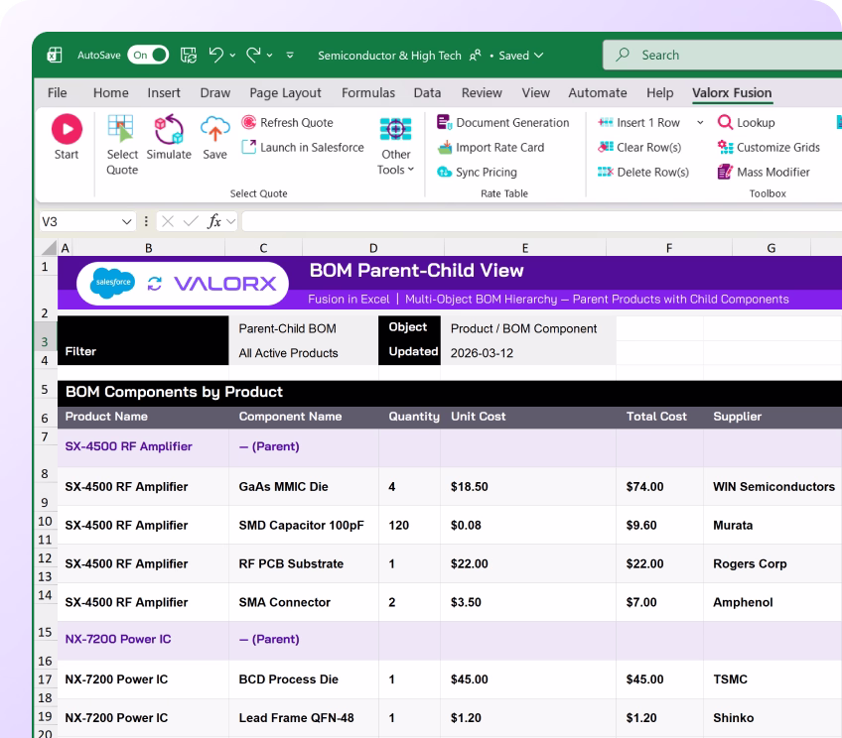The width and height of the screenshot is (842, 738).
Task: Click the Select All triangle corner of grid
Action: point(50,248)
